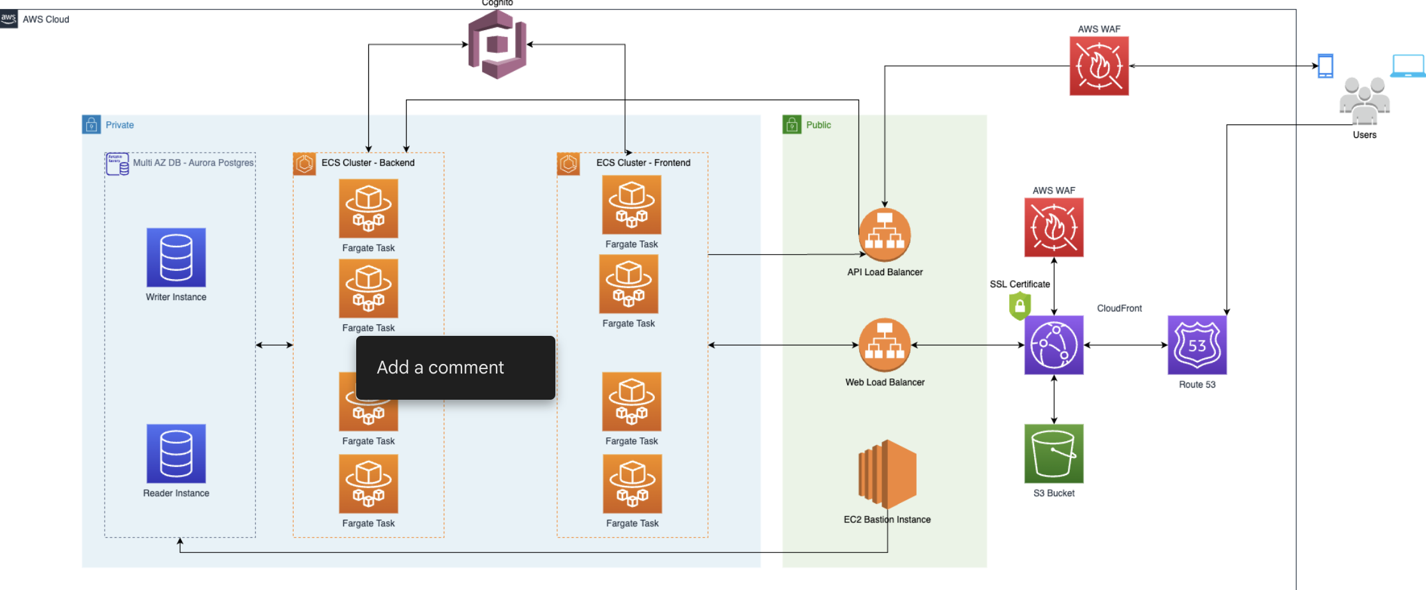Click the Aurora Postgres database group icon
The width and height of the screenshot is (1426, 590).
[x=117, y=164]
